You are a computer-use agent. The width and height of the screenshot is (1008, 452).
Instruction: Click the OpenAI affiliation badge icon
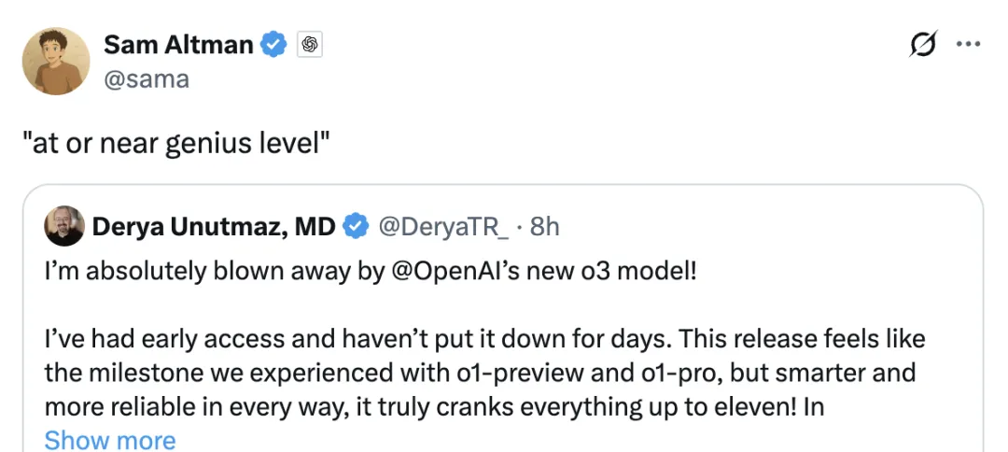(310, 44)
